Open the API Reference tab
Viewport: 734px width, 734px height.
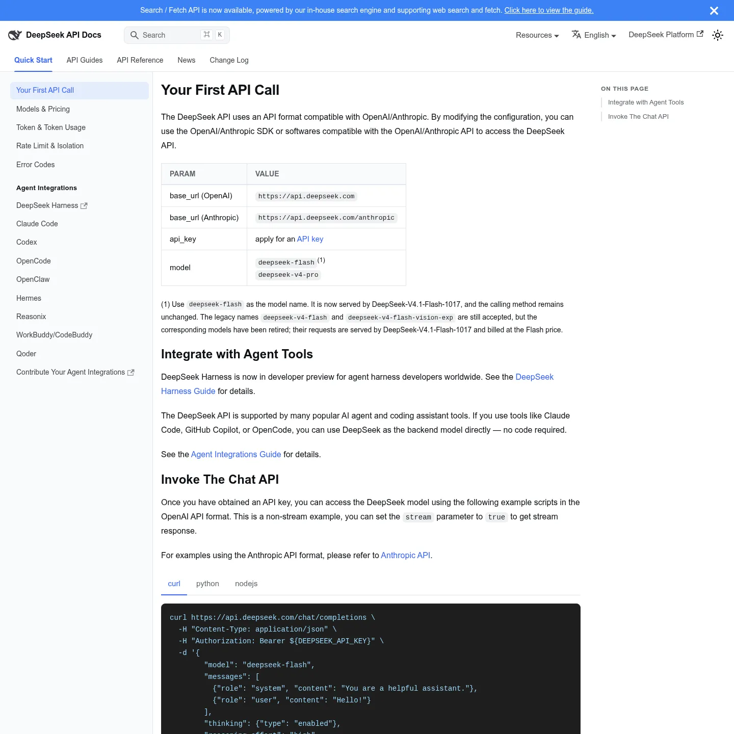pos(140,60)
